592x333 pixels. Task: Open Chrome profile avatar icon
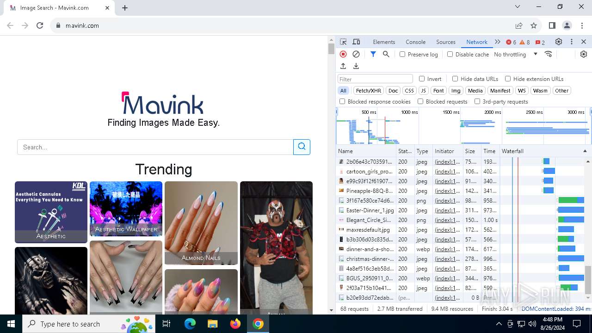coord(567,25)
